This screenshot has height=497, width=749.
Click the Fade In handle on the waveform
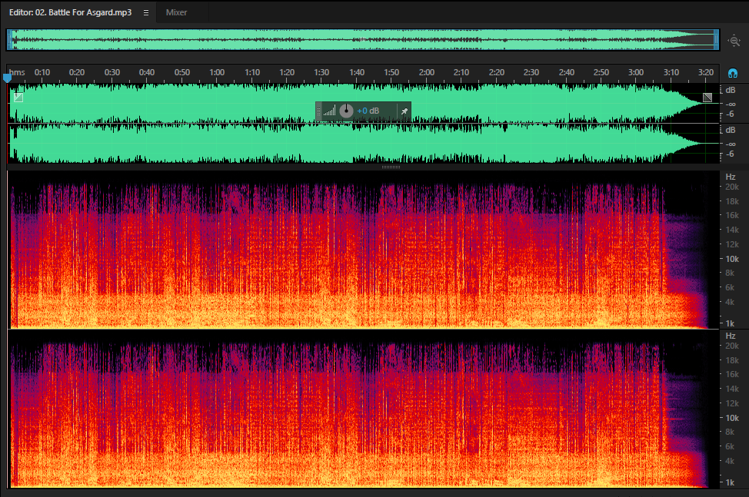pos(18,98)
